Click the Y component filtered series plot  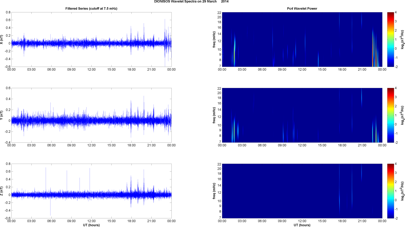[x=91, y=115]
